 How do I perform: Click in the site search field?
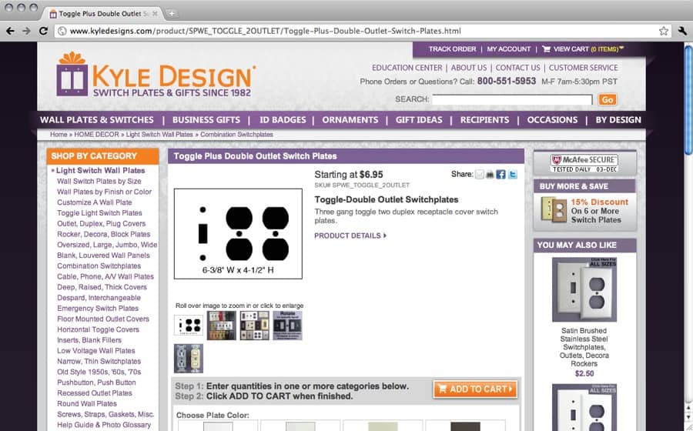512,99
